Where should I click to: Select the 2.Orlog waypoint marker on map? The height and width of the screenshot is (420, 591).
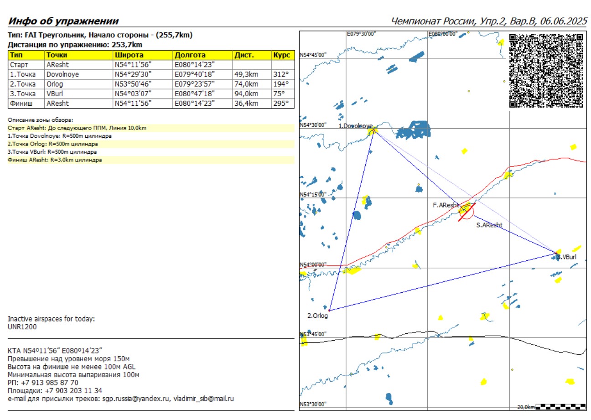pos(329,310)
